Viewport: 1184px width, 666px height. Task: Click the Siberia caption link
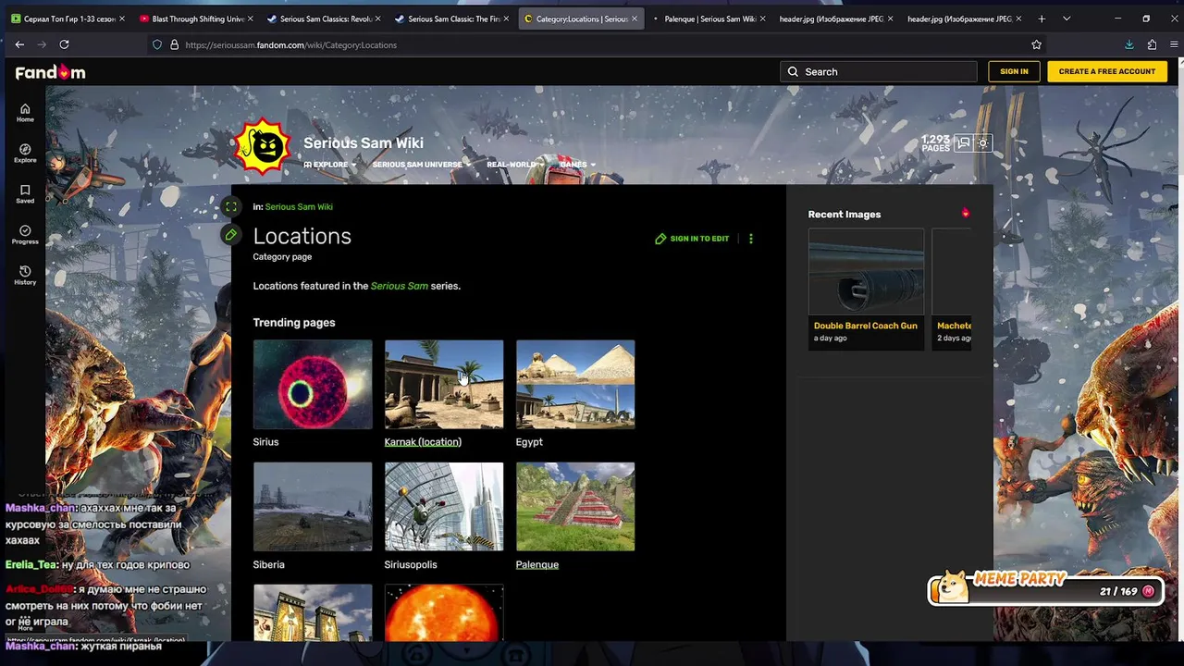tap(269, 564)
